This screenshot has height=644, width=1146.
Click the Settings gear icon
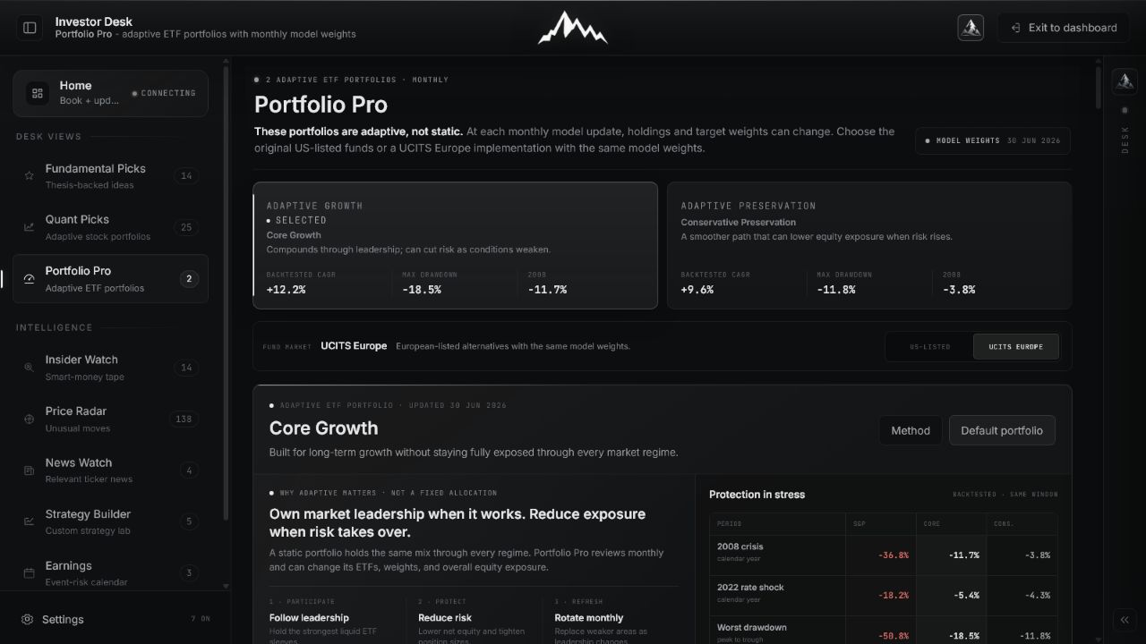point(28,619)
